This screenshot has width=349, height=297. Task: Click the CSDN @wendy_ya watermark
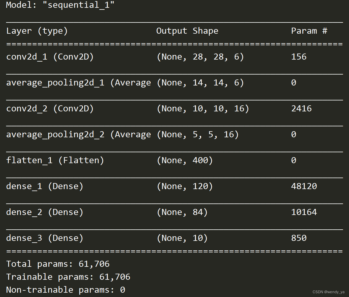click(x=328, y=292)
